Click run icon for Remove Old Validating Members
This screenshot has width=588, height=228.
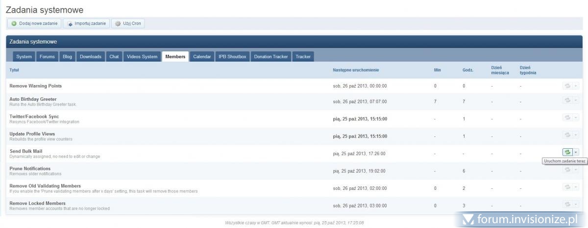[x=567, y=187]
